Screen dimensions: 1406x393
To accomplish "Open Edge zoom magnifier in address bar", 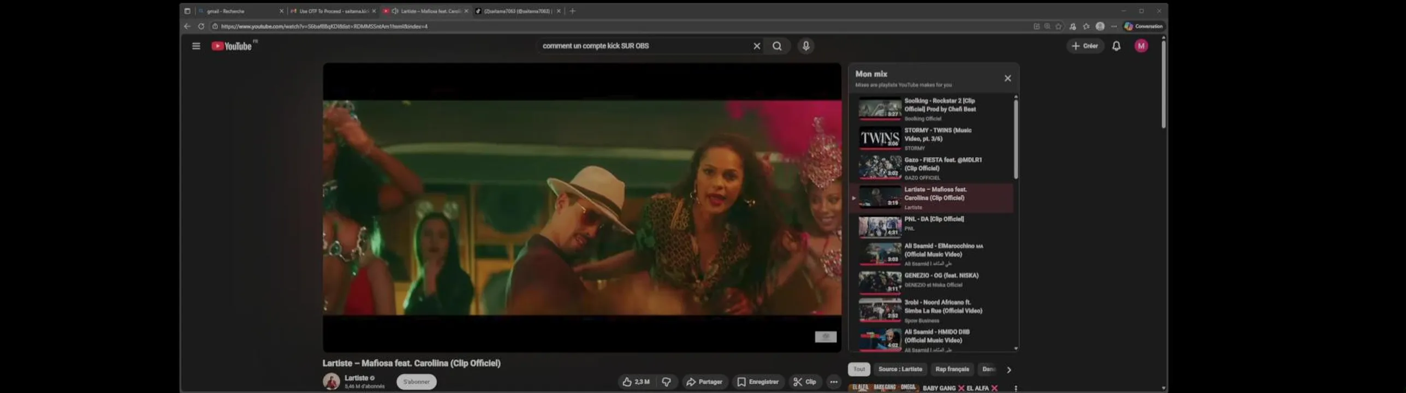I will pos(1047,26).
